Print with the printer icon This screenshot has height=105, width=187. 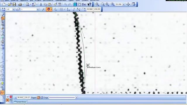pyautogui.click(x=20, y=5)
